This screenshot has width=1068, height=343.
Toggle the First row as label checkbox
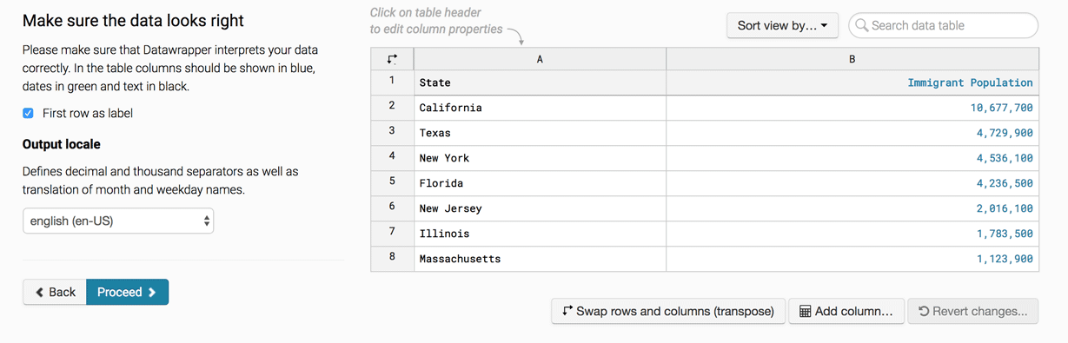click(29, 113)
